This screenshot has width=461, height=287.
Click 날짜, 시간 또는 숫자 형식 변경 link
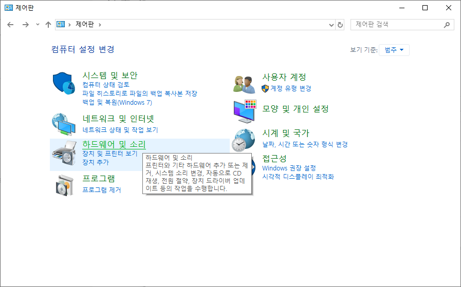[305, 144]
